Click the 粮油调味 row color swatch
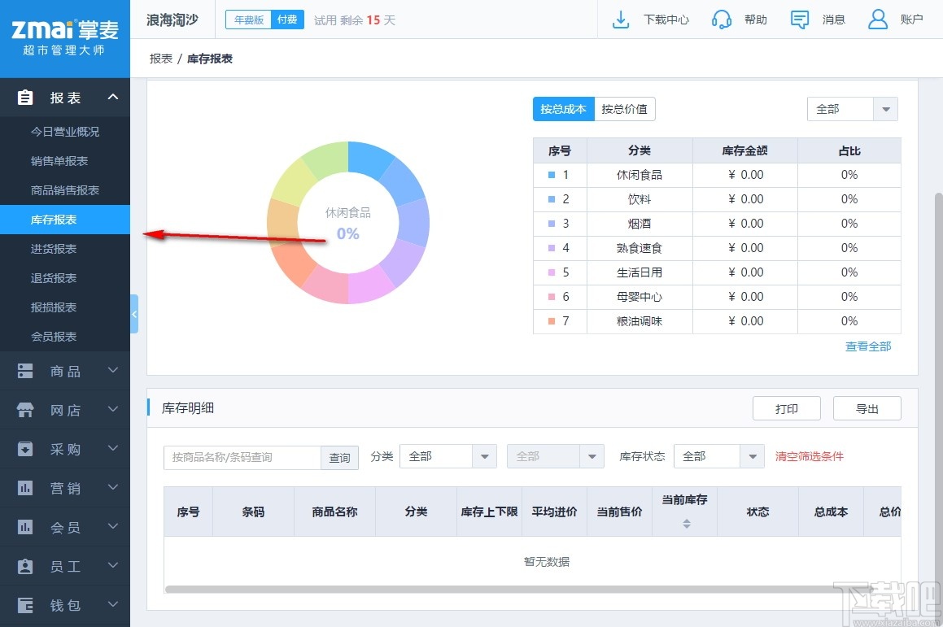Image resolution: width=943 pixels, height=627 pixels. coord(552,321)
